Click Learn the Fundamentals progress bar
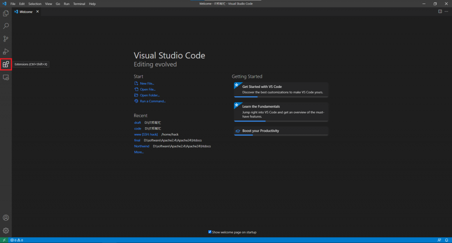Viewport: 452px width, 243px height. coord(281,121)
